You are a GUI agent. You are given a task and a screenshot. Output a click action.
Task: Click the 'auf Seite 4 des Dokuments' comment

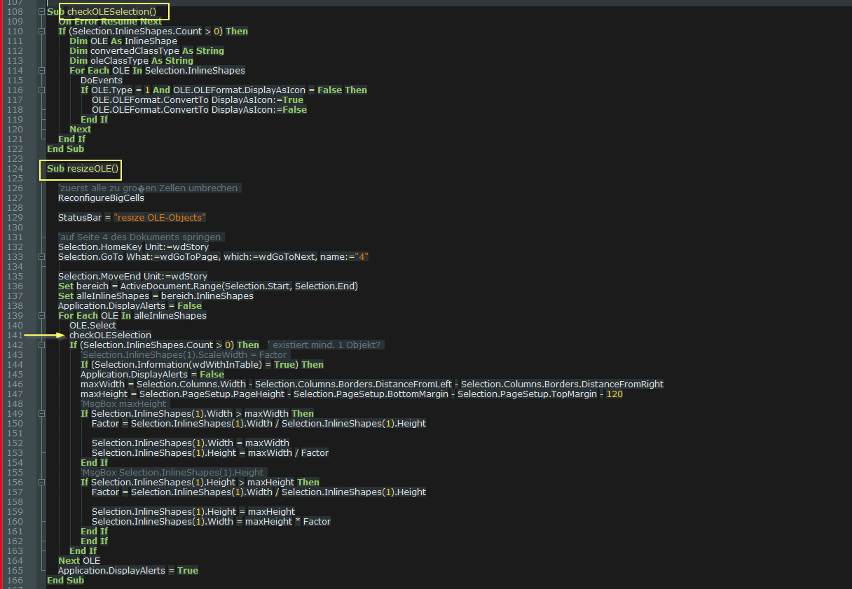141,237
